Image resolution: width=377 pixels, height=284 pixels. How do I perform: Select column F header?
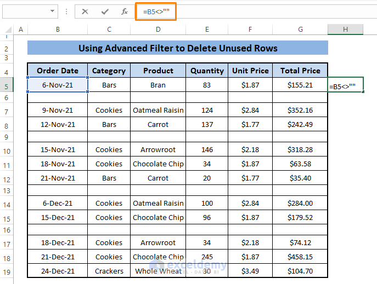click(x=250, y=30)
